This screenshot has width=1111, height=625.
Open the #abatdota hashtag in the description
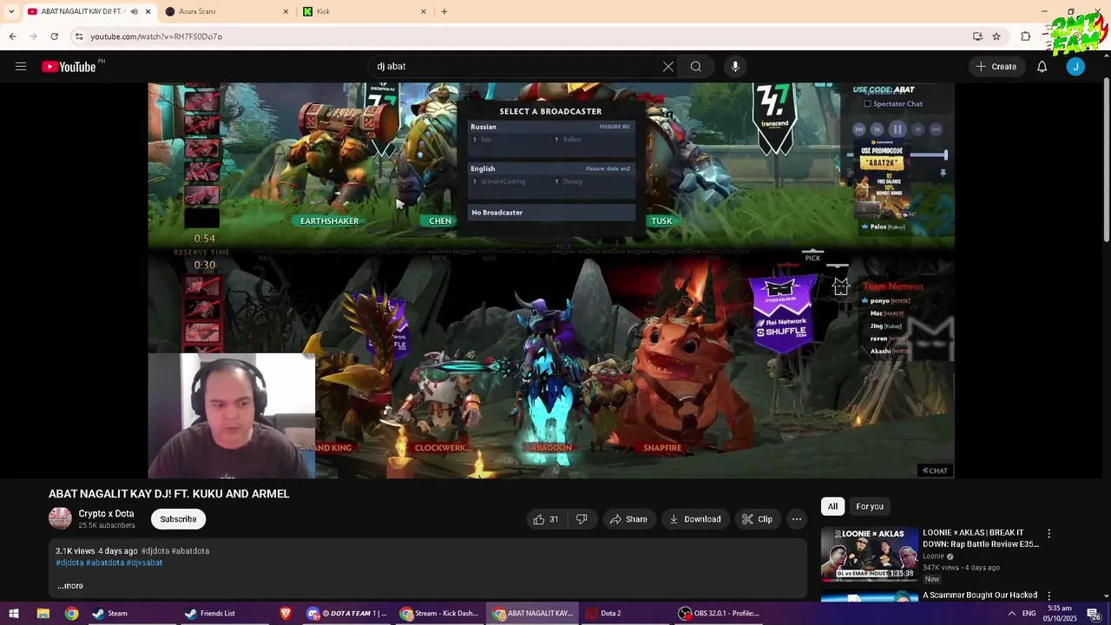(105, 562)
